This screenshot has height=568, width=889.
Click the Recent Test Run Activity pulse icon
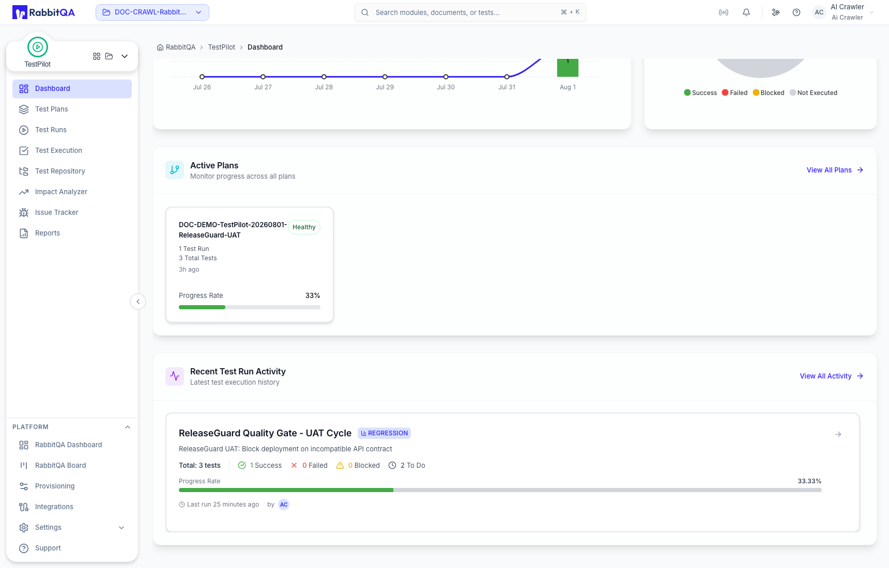coord(175,376)
